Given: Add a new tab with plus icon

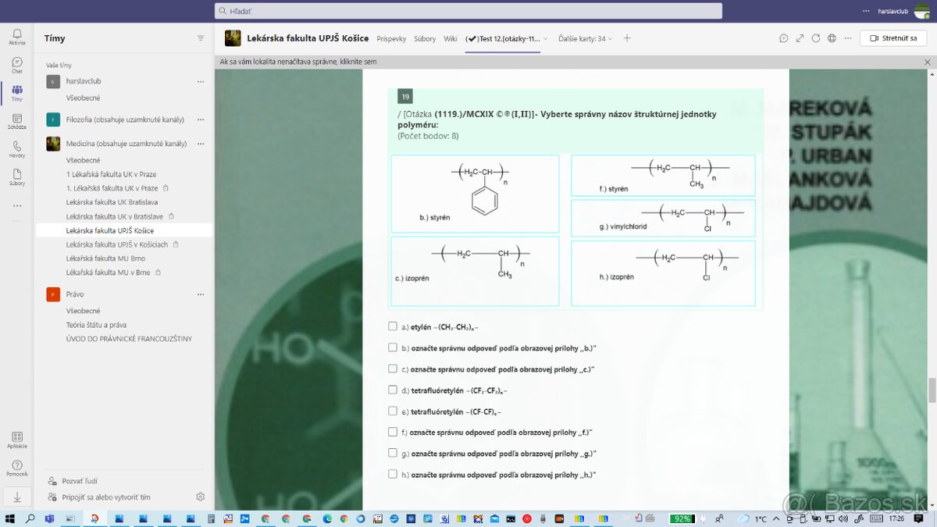Looking at the screenshot, I should 627,38.
